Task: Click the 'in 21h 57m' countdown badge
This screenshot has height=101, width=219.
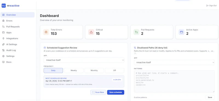Action: (x=117, y=80)
